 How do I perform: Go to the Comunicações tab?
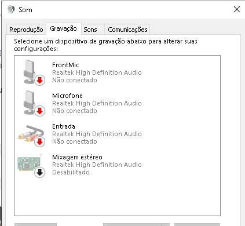point(127,30)
